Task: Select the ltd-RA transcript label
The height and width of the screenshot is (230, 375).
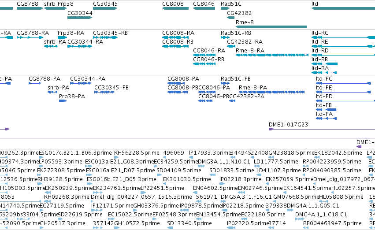Action: click(x=320, y=68)
